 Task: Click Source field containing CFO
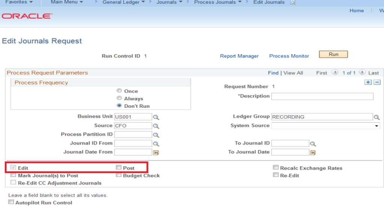coord(133,126)
